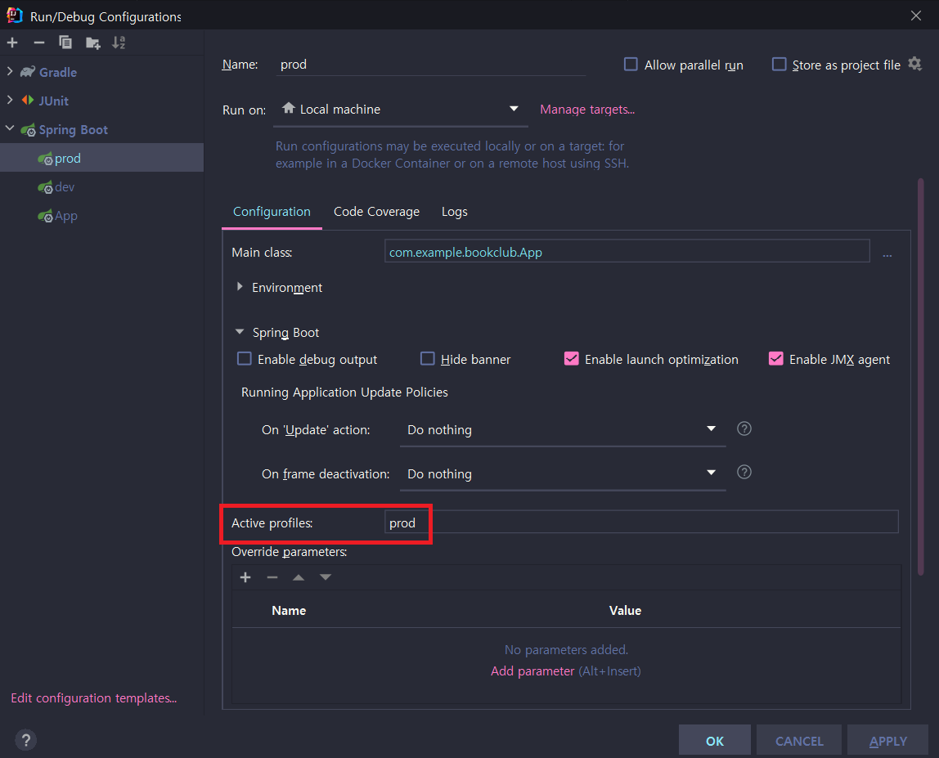939x758 pixels.
Task: Click the 'Running Application Update Policies' label
Action: click(344, 392)
